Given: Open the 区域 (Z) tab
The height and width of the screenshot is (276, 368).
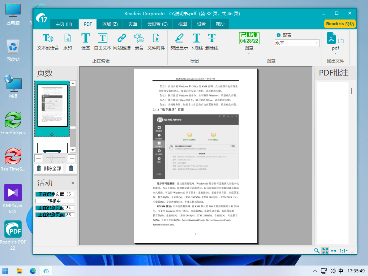Looking at the screenshot, I should click(x=110, y=24).
